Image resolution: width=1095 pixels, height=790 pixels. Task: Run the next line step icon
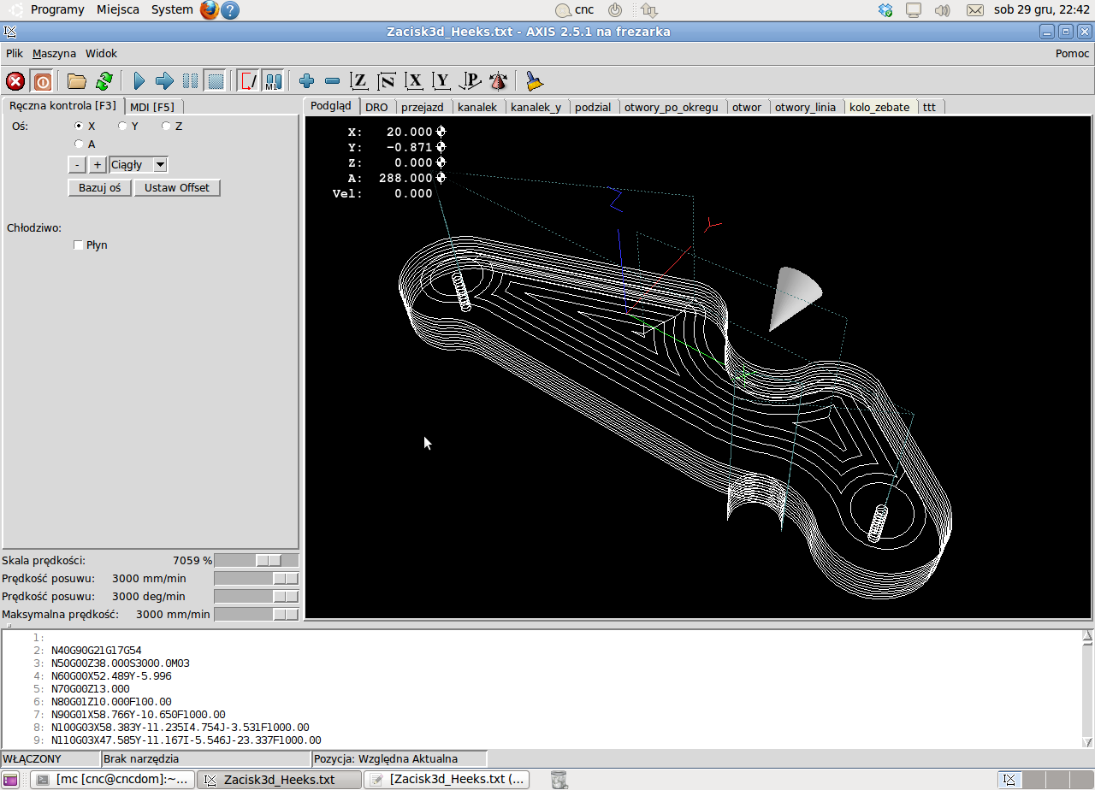pos(165,81)
